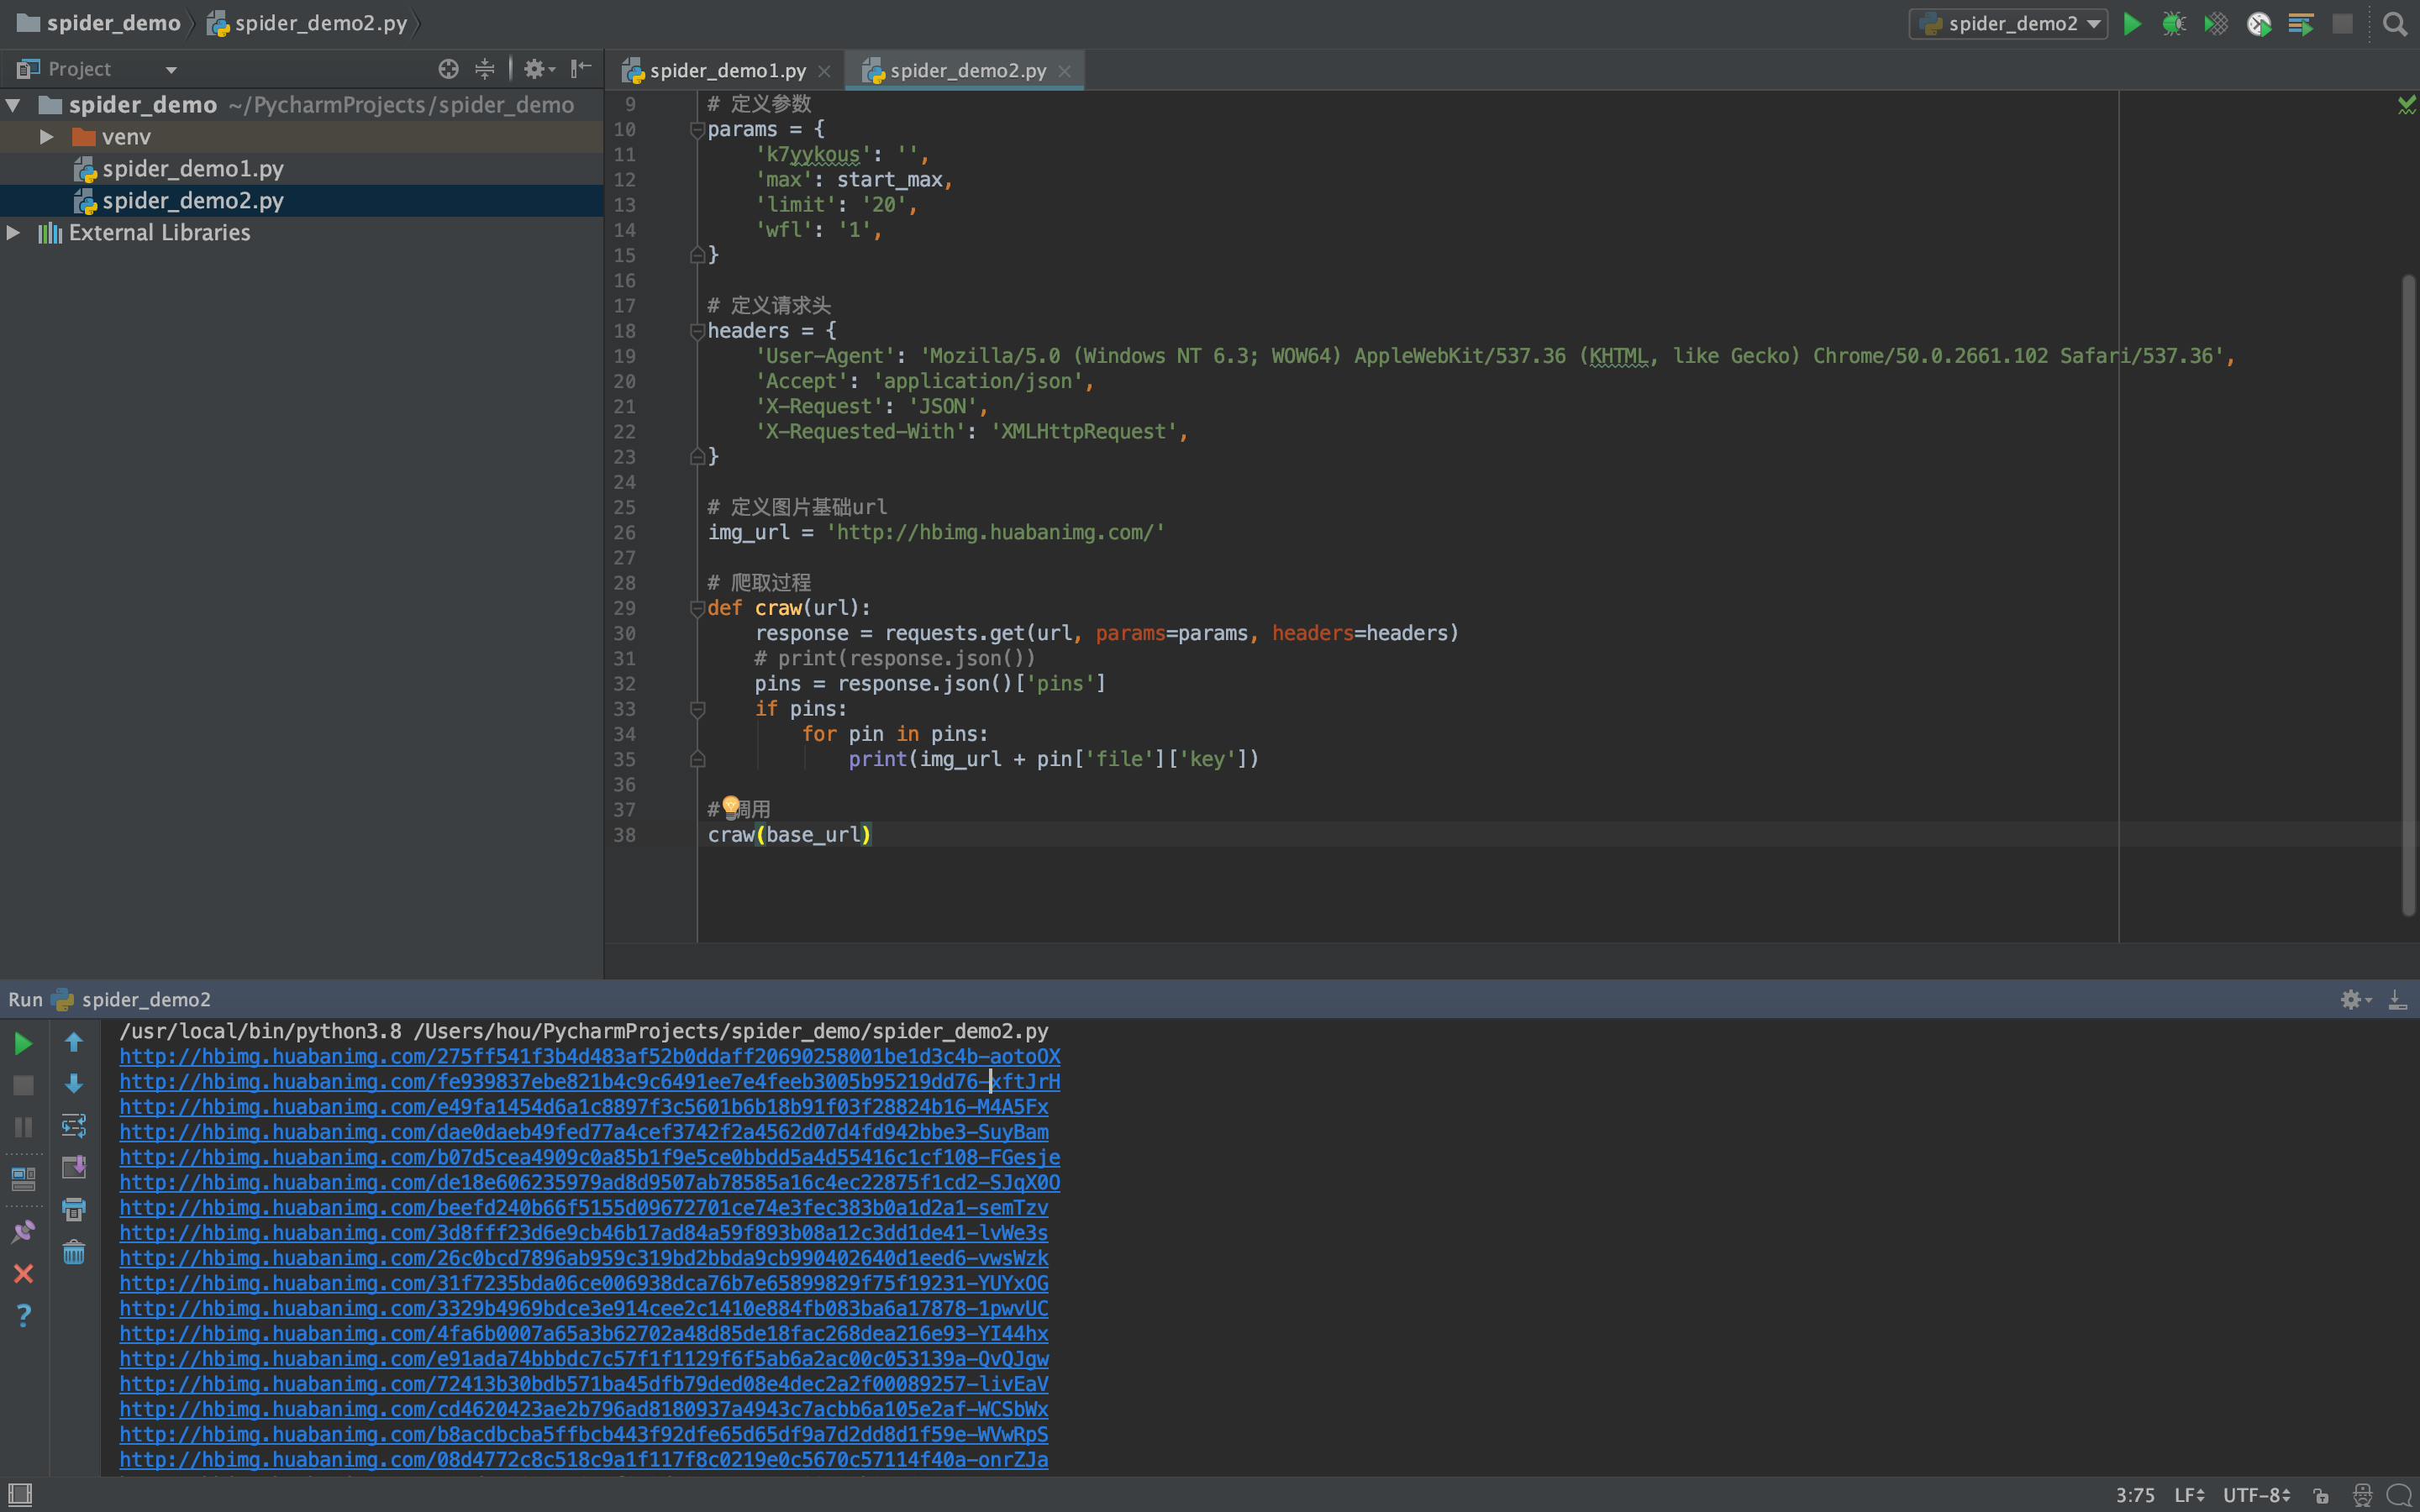The width and height of the screenshot is (2420, 1512).
Task: Open the Search Everywhere magnifier
Action: click(2394, 24)
